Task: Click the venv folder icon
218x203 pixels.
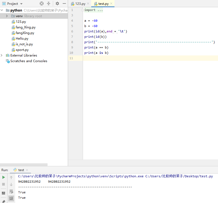Action: (13, 16)
